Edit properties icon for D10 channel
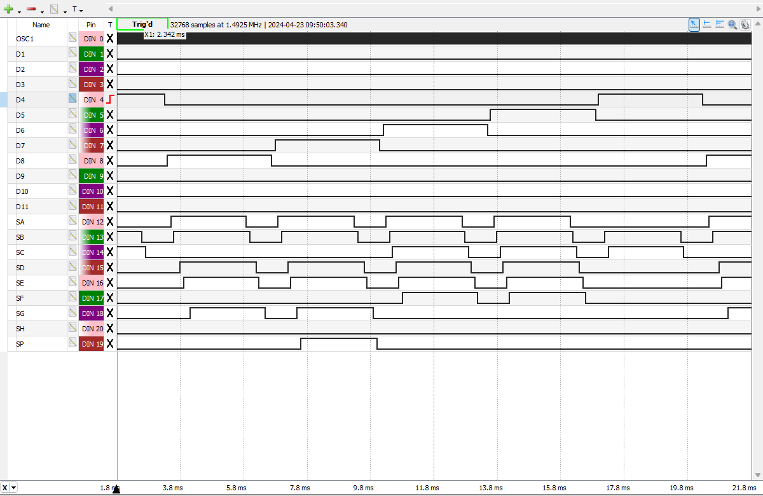Image resolution: width=763 pixels, height=496 pixels. tap(72, 191)
